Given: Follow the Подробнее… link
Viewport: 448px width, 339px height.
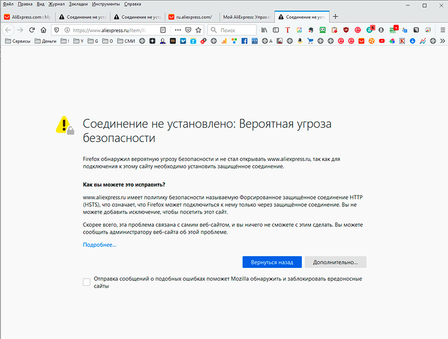Looking at the screenshot, I should [x=99, y=244].
